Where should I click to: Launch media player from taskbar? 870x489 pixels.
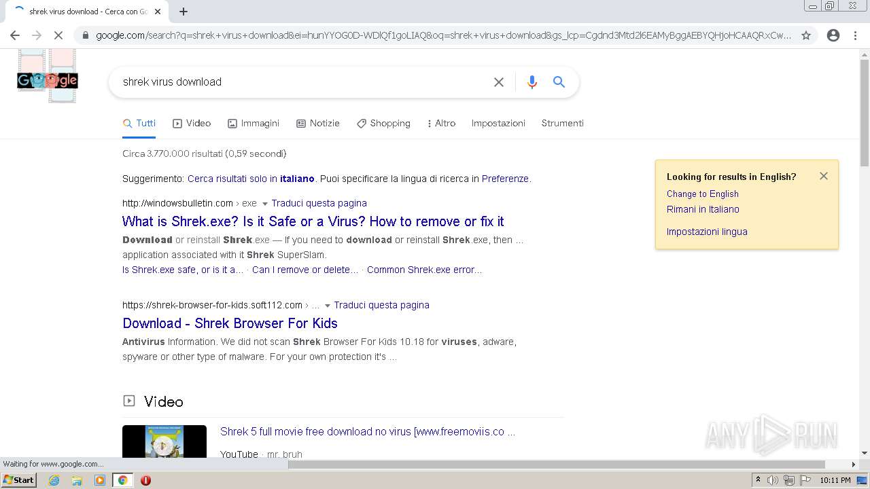point(100,480)
